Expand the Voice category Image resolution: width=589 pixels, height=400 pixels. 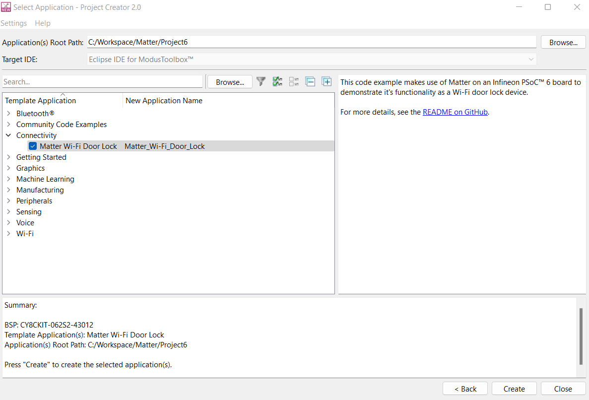coord(8,222)
